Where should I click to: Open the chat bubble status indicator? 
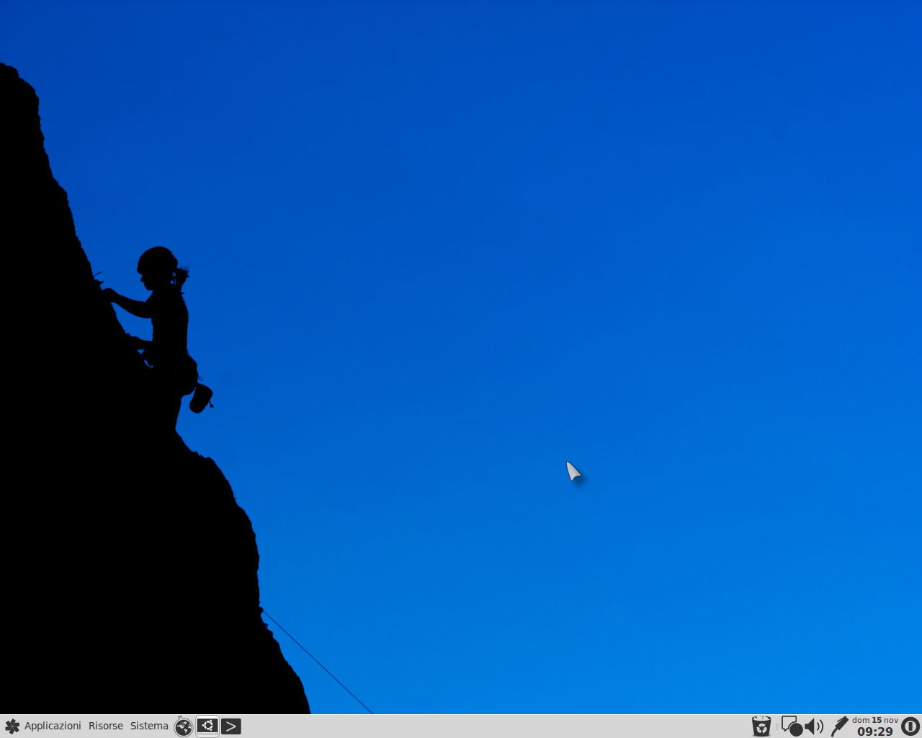(792, 726)
